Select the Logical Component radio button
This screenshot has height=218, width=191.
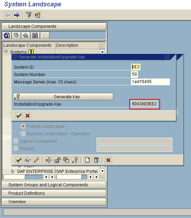pyautogui.click(x=16, y=141)
